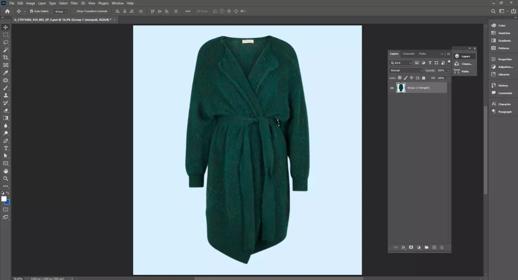Image resolution: width=518 pixels, height=280 pixels.
Task: Select the Pen tool
Action: point(6,141)
